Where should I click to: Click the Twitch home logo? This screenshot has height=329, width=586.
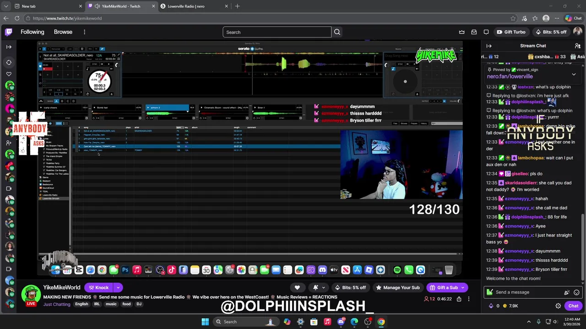point(9,32)
